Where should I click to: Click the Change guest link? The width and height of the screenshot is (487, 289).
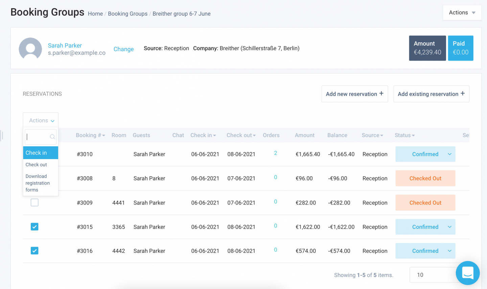point(123,49)
